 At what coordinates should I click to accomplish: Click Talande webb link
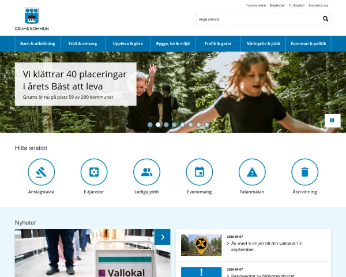[x=256, y=5]
